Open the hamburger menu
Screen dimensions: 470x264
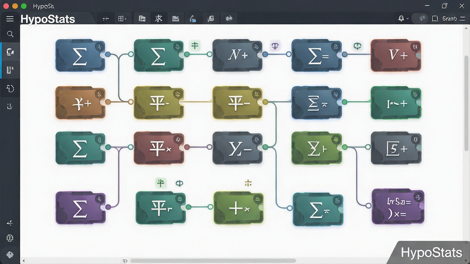(10, 19)
